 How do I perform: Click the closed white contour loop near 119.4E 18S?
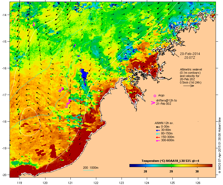click(30, 122)
